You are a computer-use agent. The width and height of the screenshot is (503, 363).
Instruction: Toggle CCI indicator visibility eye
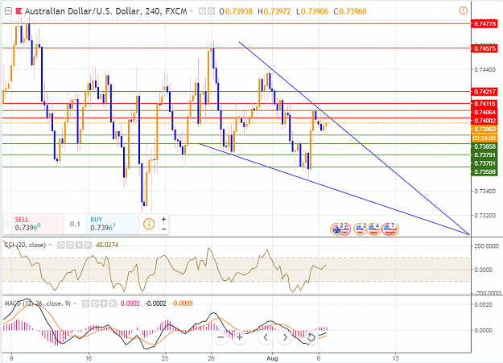click(61, 245)
